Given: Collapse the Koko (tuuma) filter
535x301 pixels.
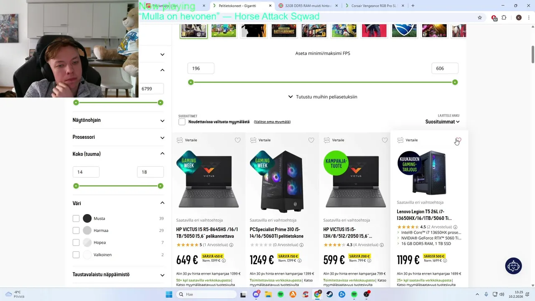Looking at the screenshot, I should 118,154.
